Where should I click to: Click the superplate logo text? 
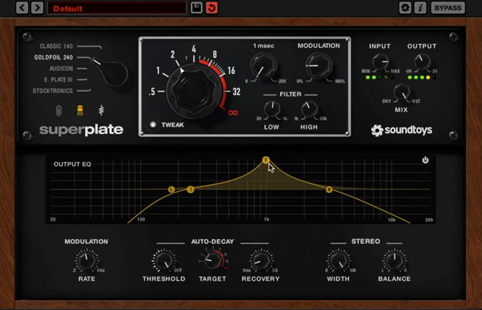click(x=82, y=130)
